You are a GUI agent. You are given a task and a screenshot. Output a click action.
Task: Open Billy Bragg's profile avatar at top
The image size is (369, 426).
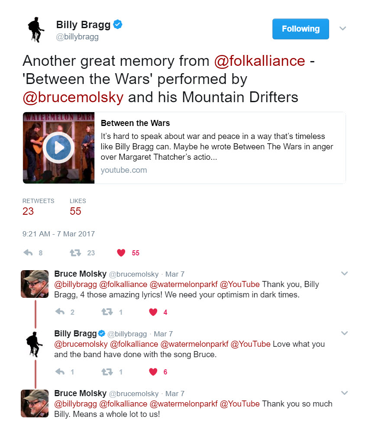(36, 29)
